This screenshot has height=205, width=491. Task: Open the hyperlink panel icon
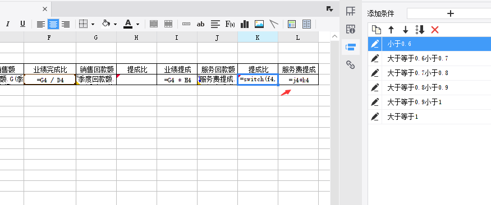click(x=351, y=64)
